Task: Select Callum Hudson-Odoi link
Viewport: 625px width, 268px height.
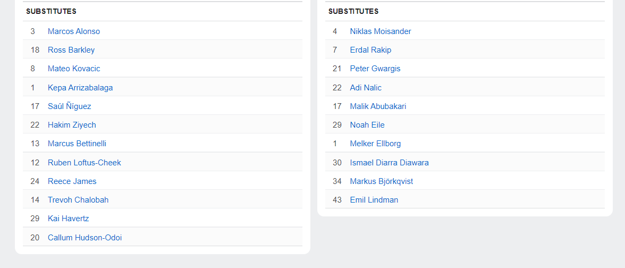Action: tap(85, 238)
